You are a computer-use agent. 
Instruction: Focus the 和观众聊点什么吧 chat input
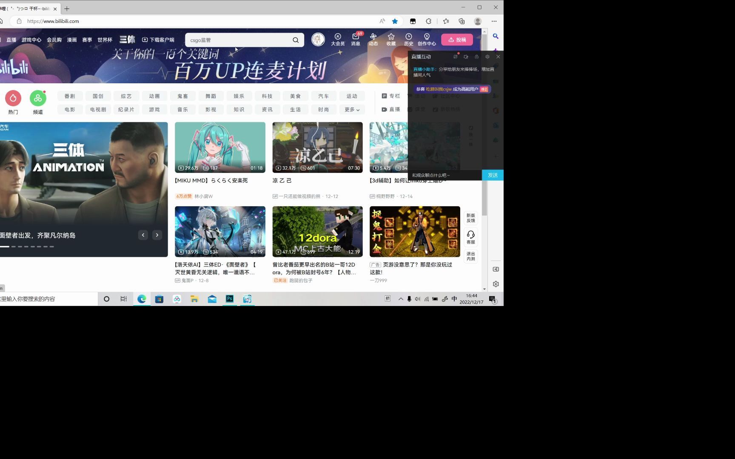pos(445,175)
